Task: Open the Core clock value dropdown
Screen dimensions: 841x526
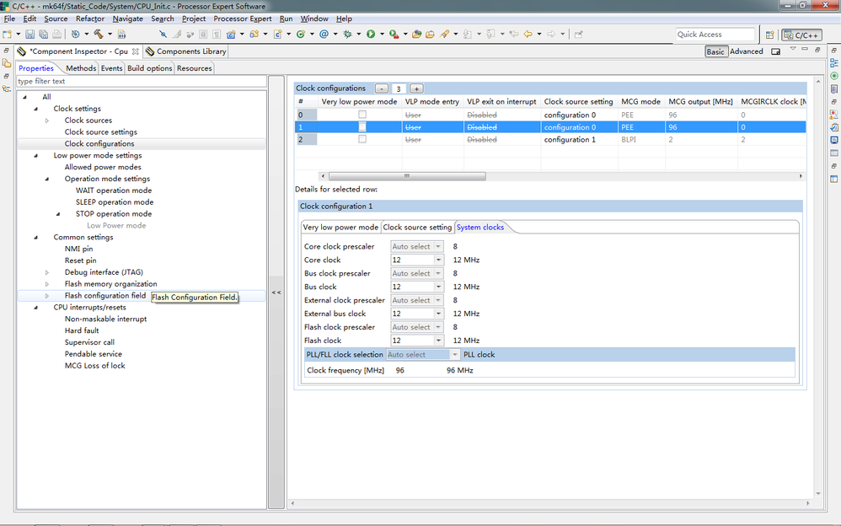Action: 438,260
